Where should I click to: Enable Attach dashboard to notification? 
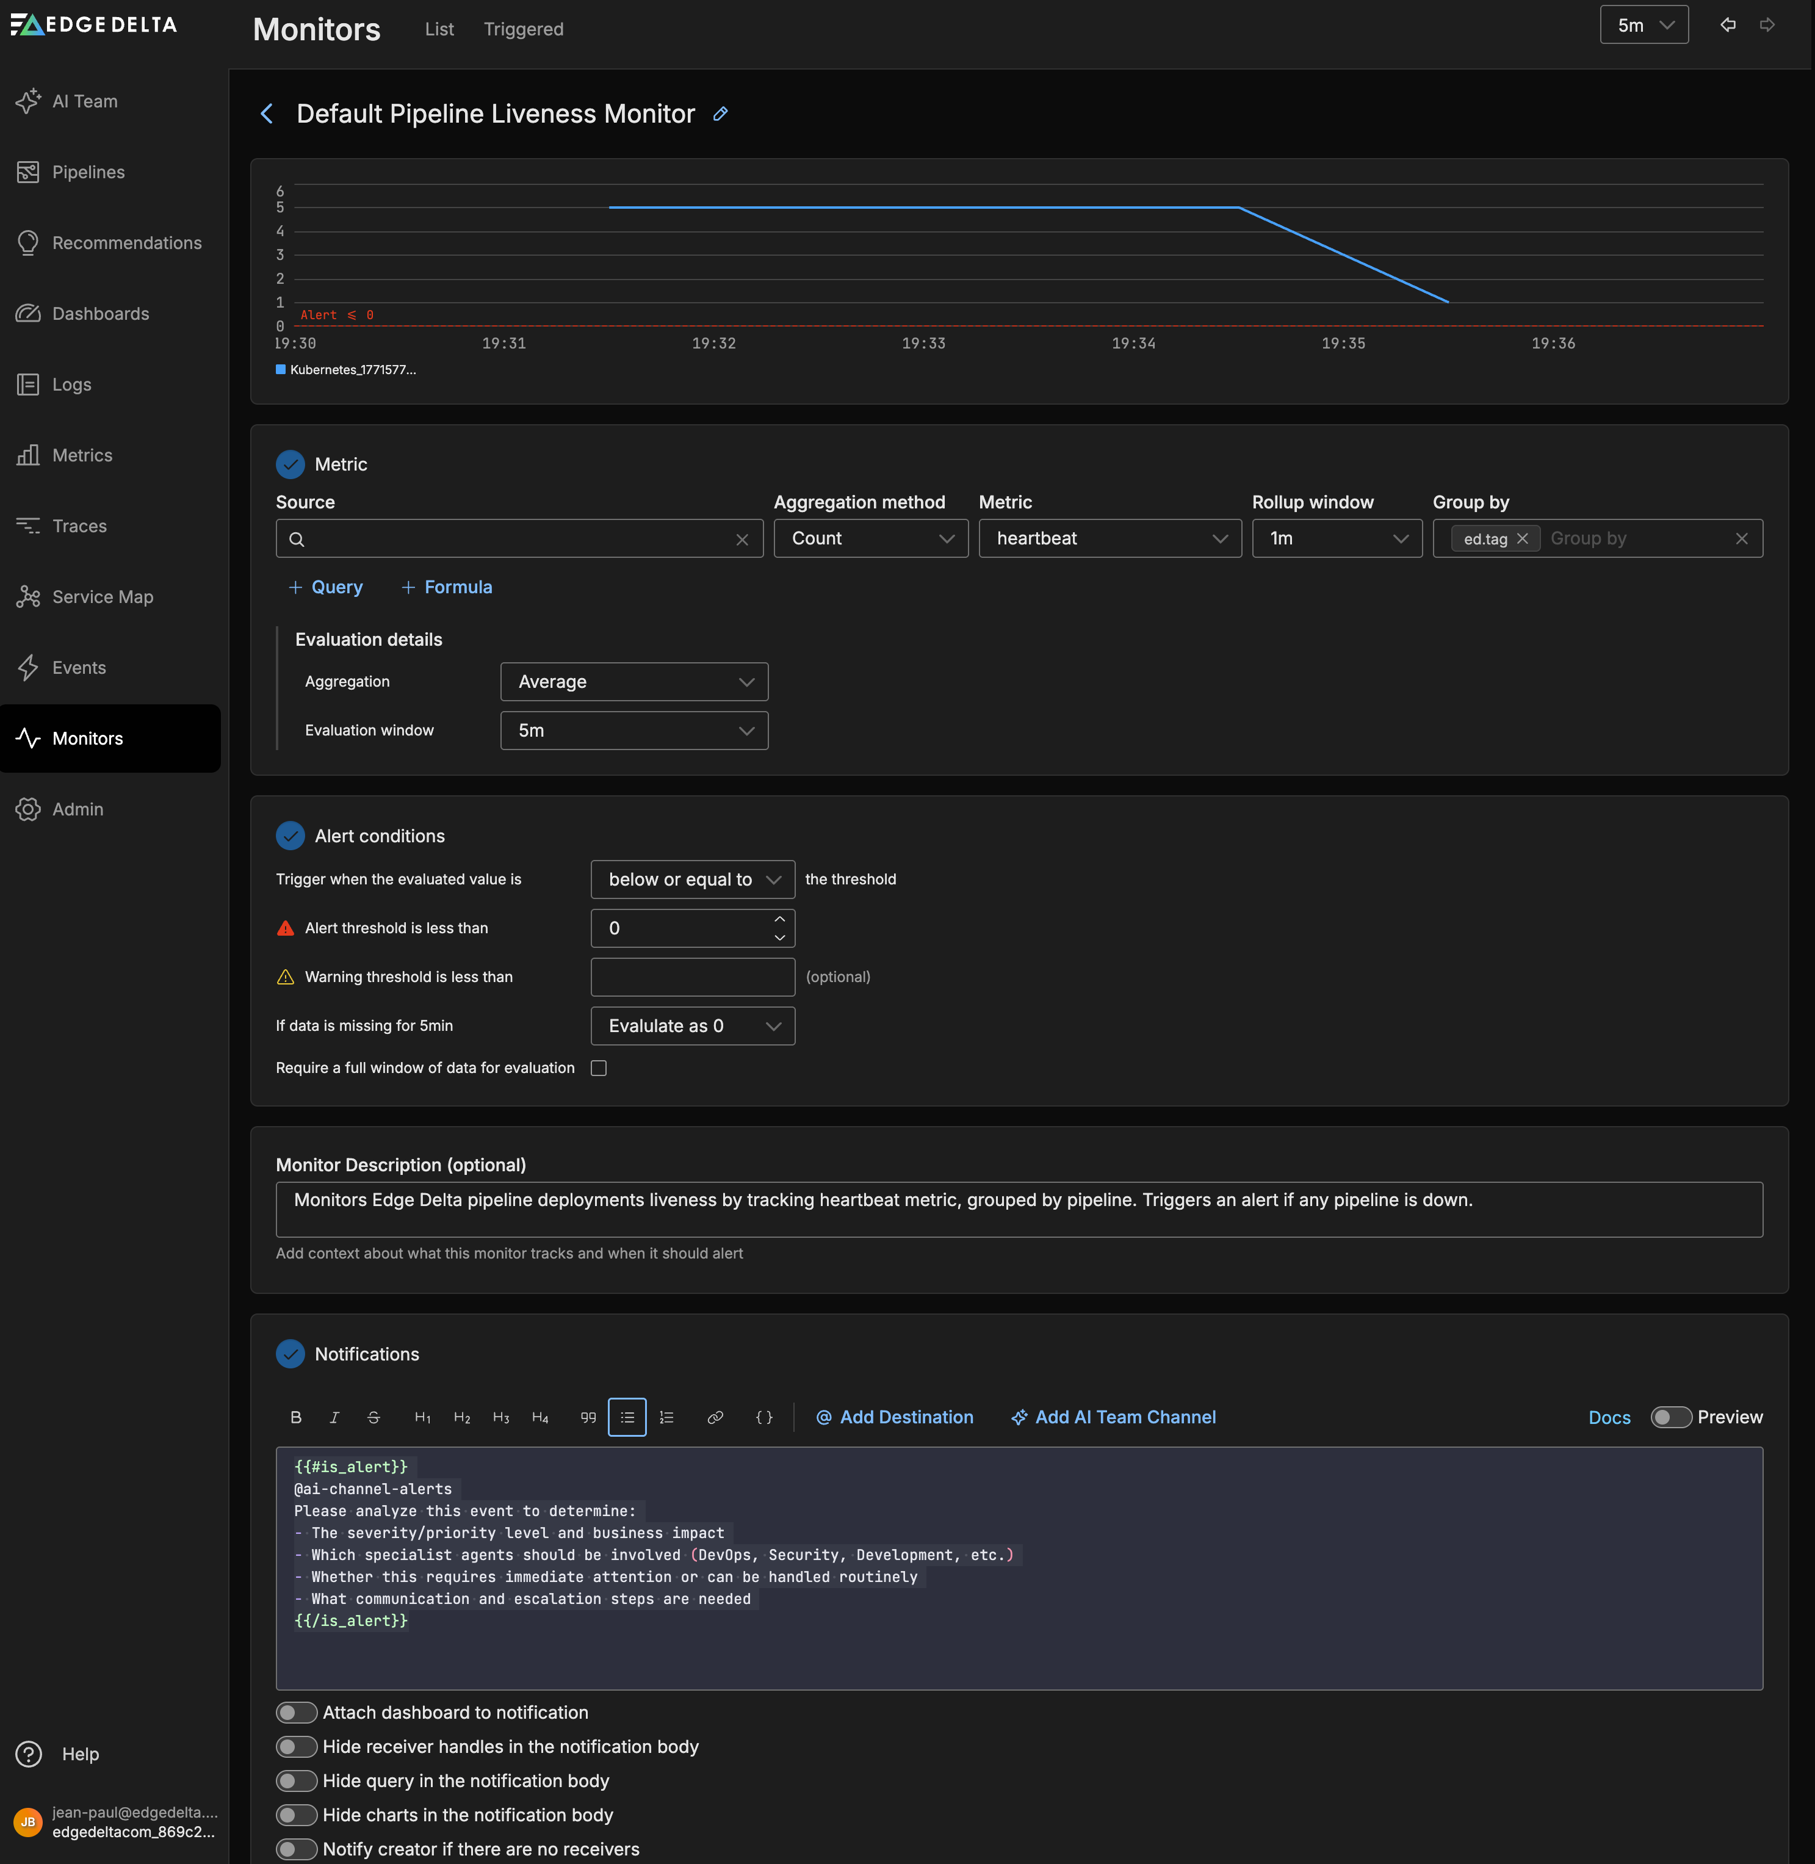pyautogui.click(x=297, y=1713)
